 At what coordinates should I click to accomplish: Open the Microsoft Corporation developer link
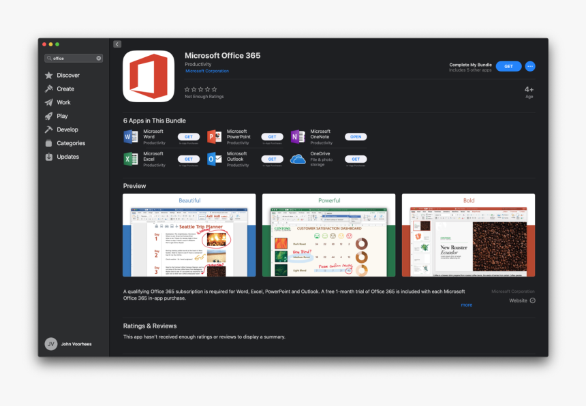click(x=207, y=71)
